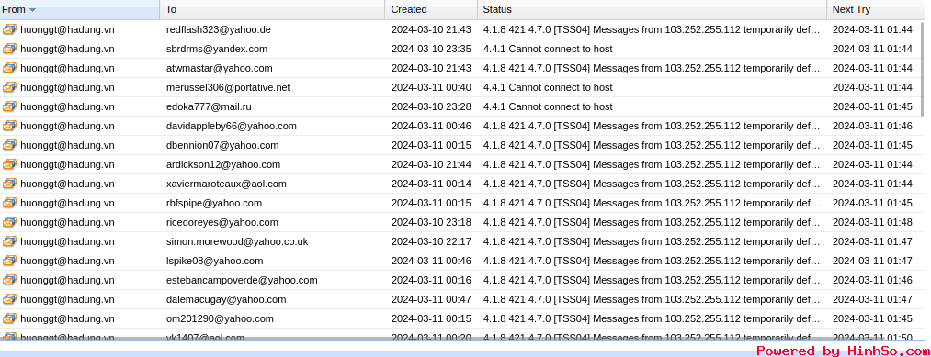Screen dimensions: 931x357
Task: Click envelope icon for sbrdrms@yandex.com row
Action: click(9, 49)
